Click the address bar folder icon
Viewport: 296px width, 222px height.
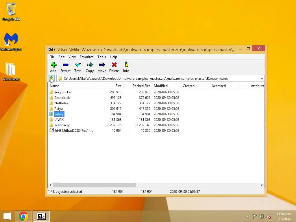(60, 79)
